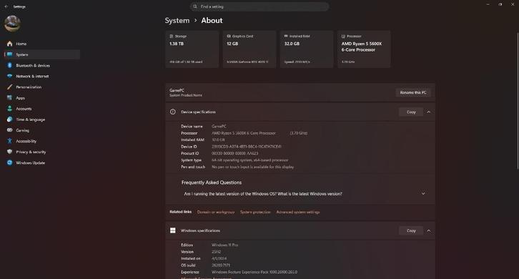Click the GamePC device name heading
519x279 pixels.
pos(177,90)
